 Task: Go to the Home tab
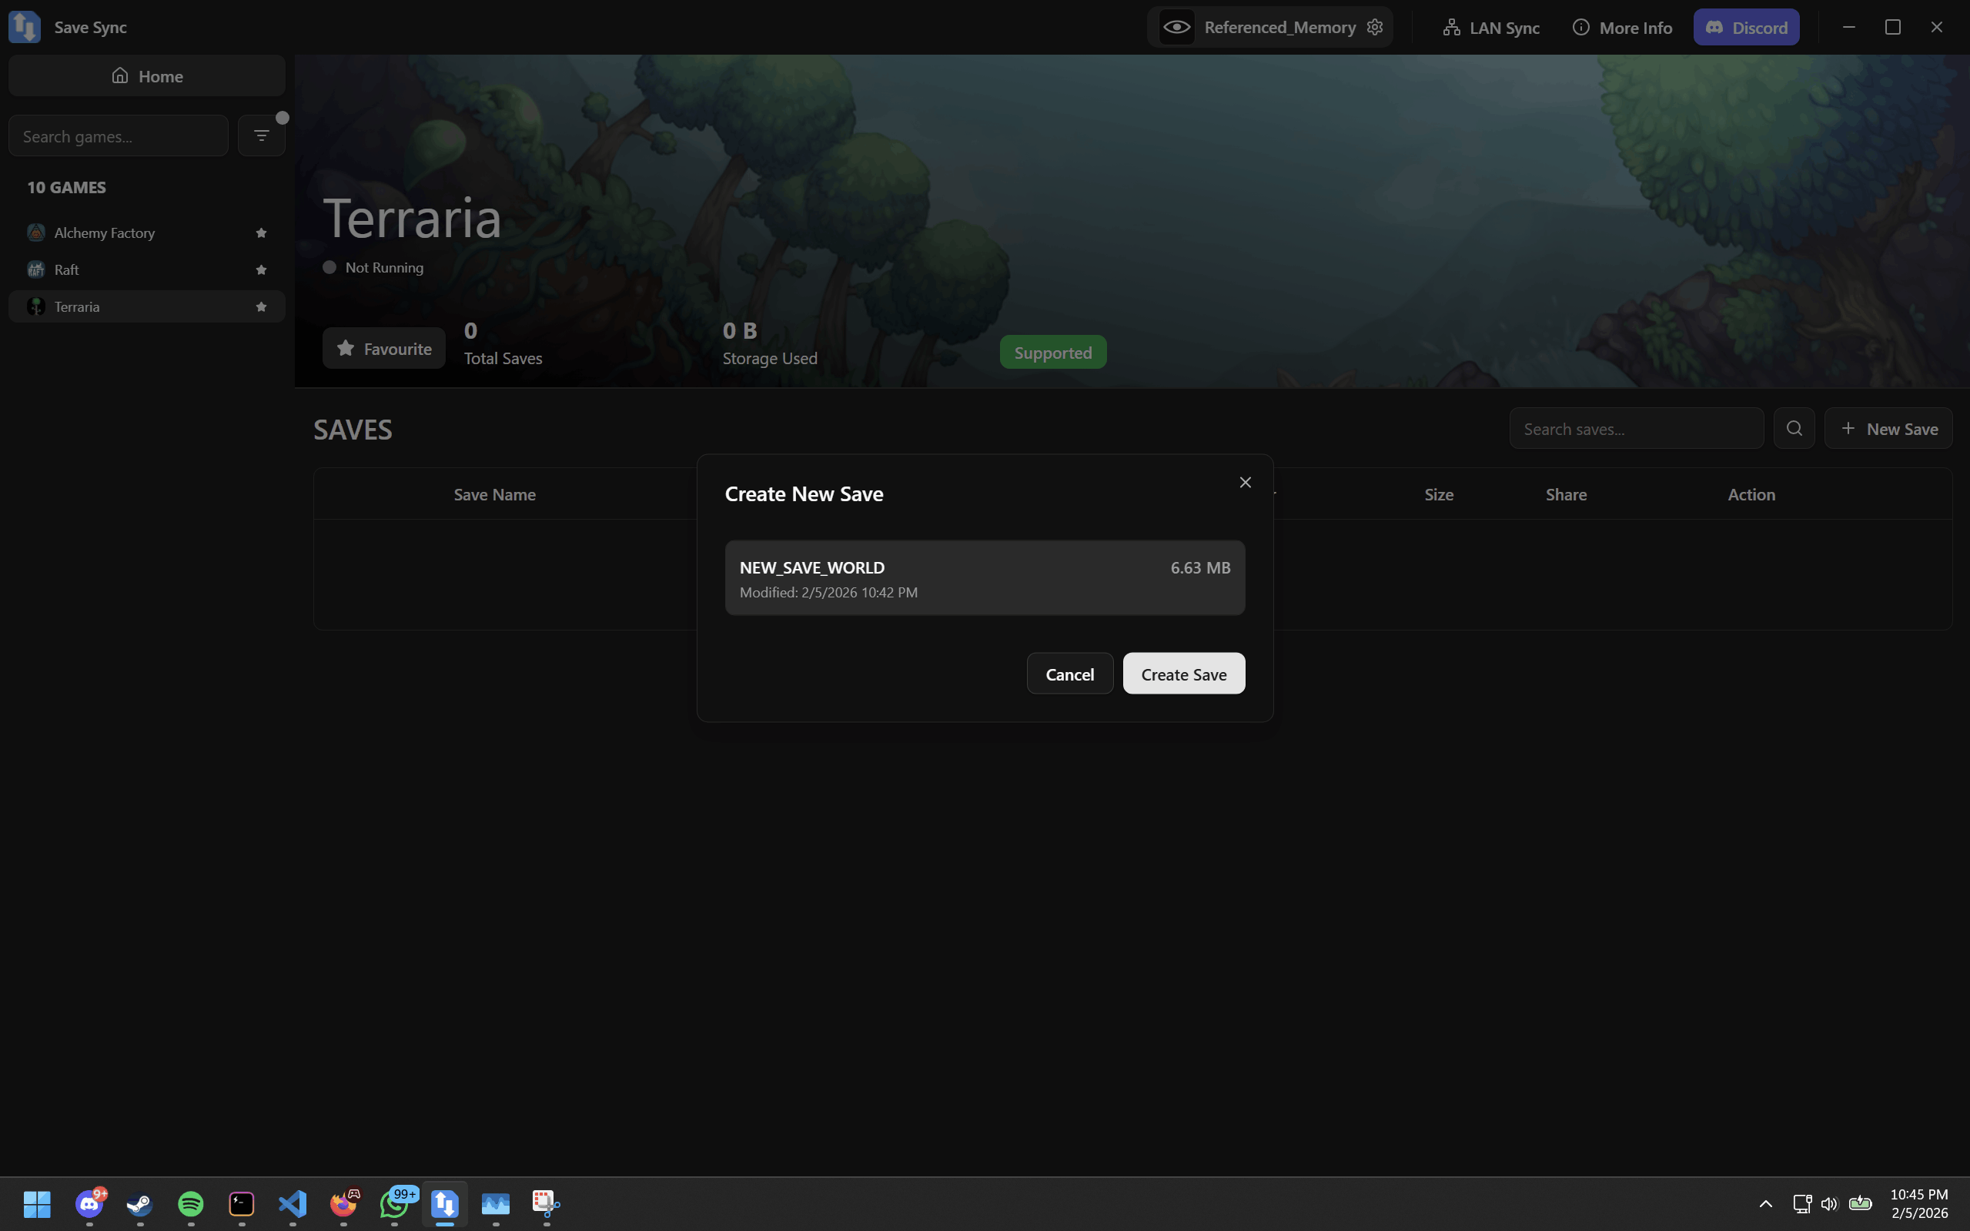[x=146, y=75]
